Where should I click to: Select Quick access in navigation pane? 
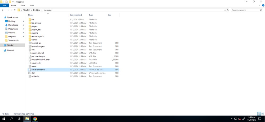coord(12,17)
